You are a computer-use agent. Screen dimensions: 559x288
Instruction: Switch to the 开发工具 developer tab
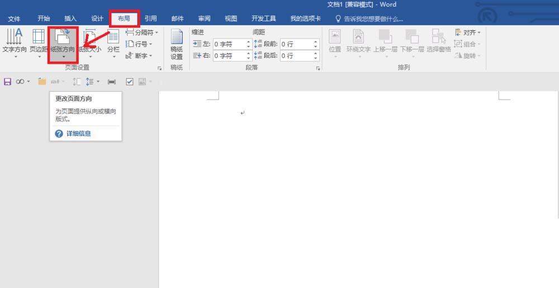264,18
